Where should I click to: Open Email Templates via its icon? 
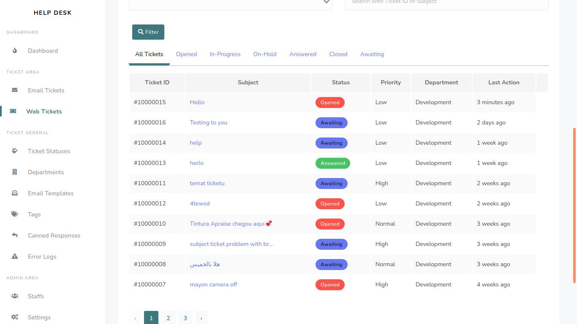click(14, 193)
